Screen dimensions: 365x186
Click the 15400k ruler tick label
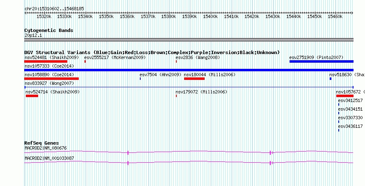point(210,16)
